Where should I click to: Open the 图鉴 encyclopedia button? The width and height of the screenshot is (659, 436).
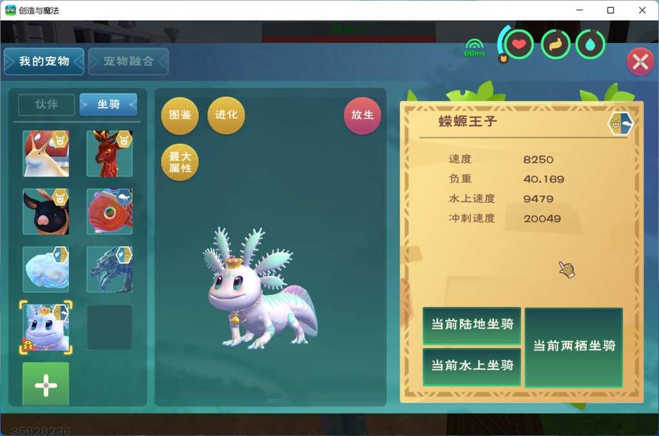pos(180,116)
